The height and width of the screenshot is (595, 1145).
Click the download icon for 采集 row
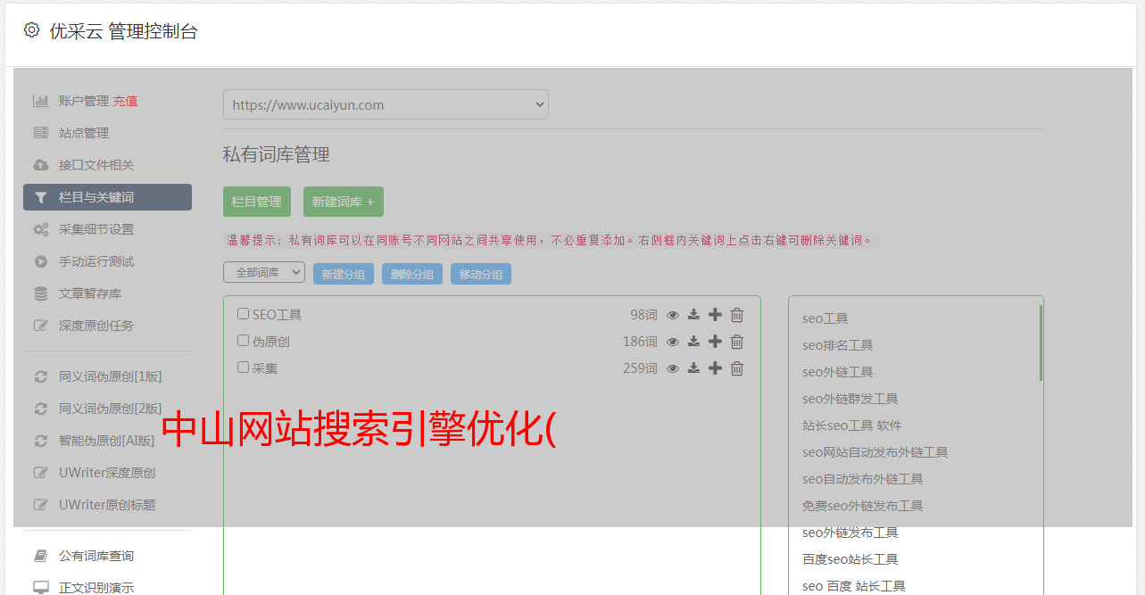pyautogui.click(x=693, y=368)
